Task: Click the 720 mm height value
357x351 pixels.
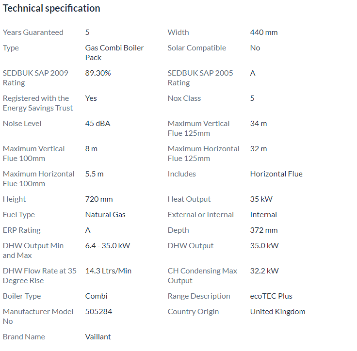Action: tap(99, 199)
